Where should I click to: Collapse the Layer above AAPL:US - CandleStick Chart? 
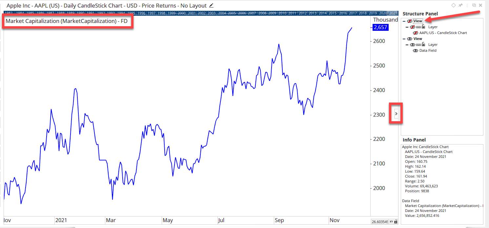[407, 27]
